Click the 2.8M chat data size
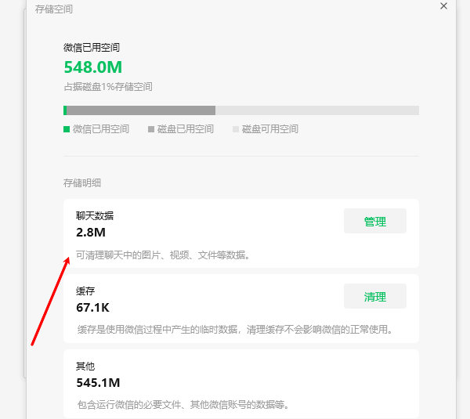Image resolution: width=470 pixels, height=419 pixels. coord(91,233)
